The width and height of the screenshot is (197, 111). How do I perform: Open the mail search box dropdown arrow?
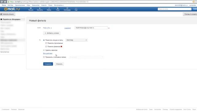coord(191,9)
